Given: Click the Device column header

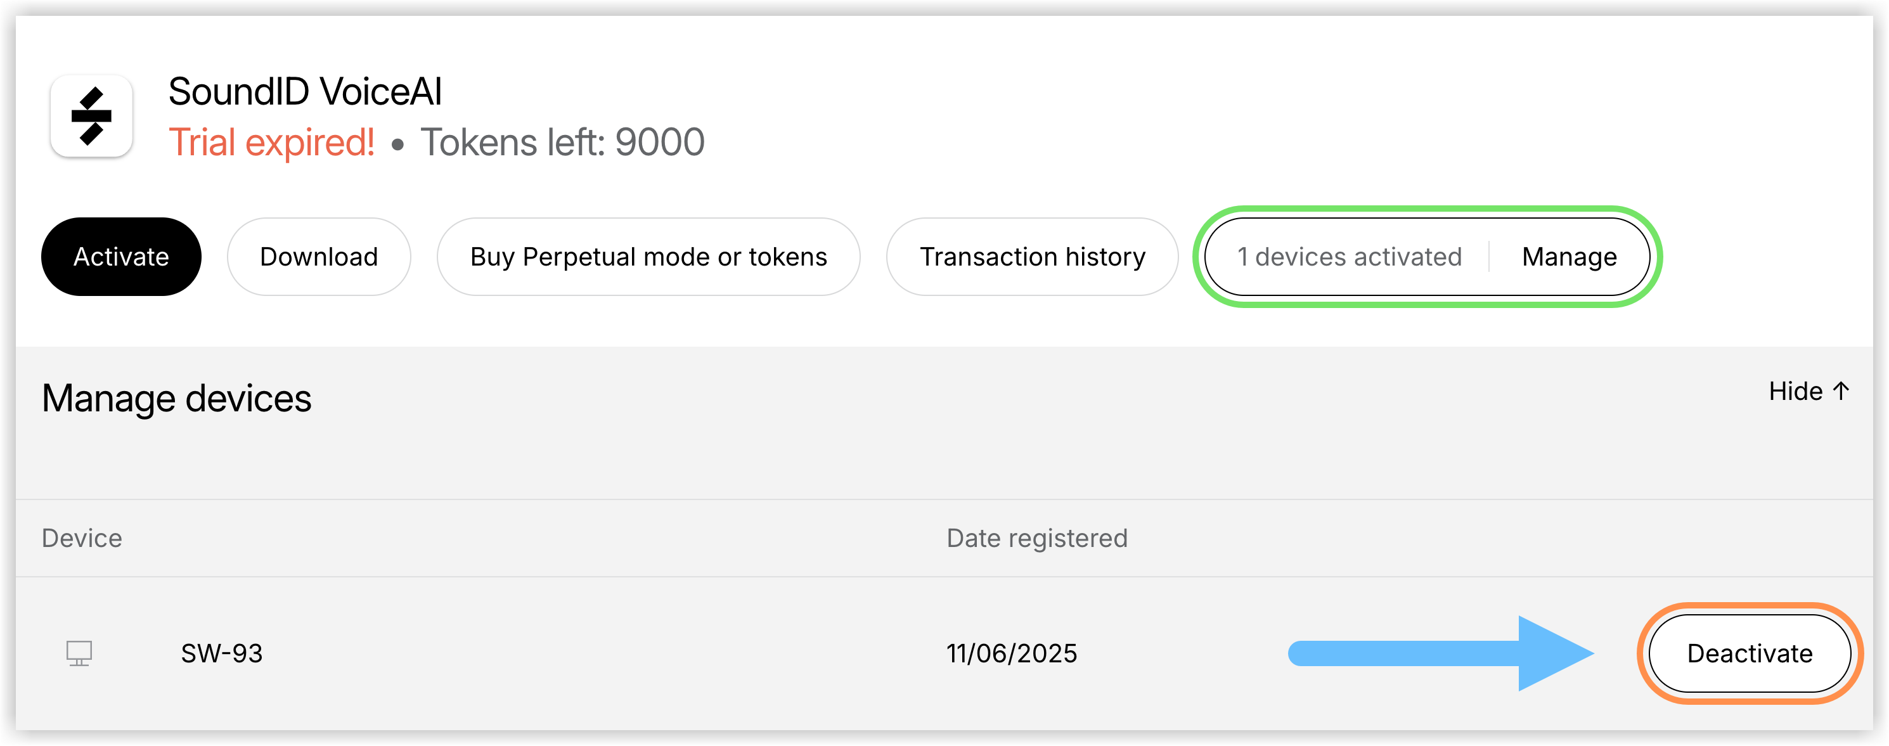Looking at the screenshot, I should (x=82, y=538).
